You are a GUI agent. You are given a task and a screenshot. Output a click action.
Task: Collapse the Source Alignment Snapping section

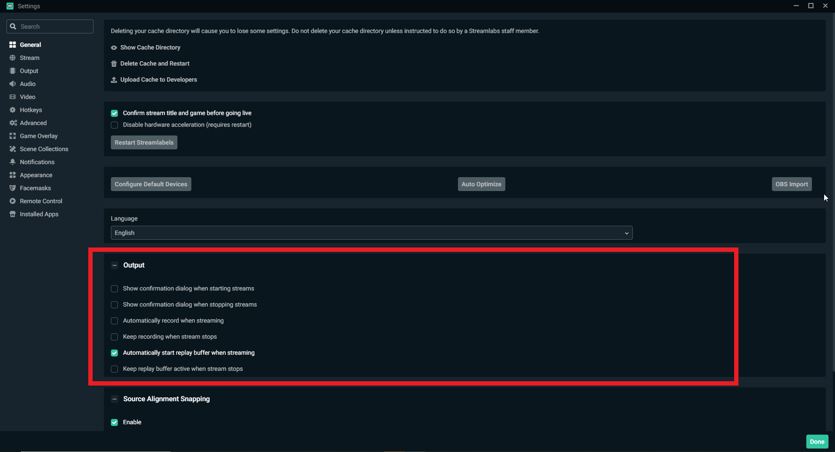(x=114, y=399)
